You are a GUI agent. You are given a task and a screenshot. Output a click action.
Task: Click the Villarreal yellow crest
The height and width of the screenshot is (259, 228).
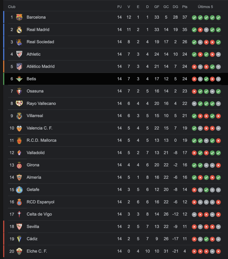(x=19, y=116)
